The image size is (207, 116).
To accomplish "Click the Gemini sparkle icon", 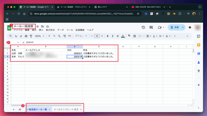I will (190, 27).
